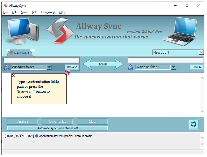The image size is (207, 157).
Task: Click the Allway Sync logo in banner
Action: pyautogui.click(x=60, y=31)
